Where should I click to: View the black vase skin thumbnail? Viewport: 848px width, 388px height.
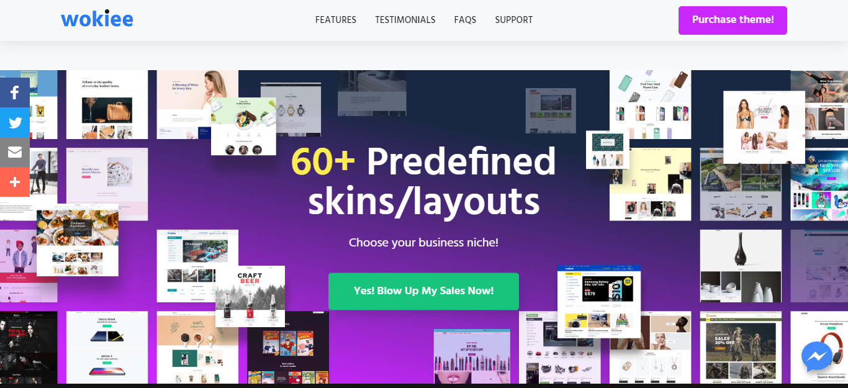[741, 266]
